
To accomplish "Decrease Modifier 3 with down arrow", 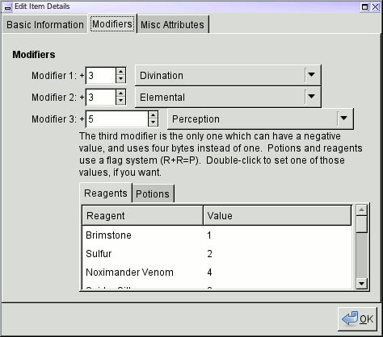I will pos(153,123).
